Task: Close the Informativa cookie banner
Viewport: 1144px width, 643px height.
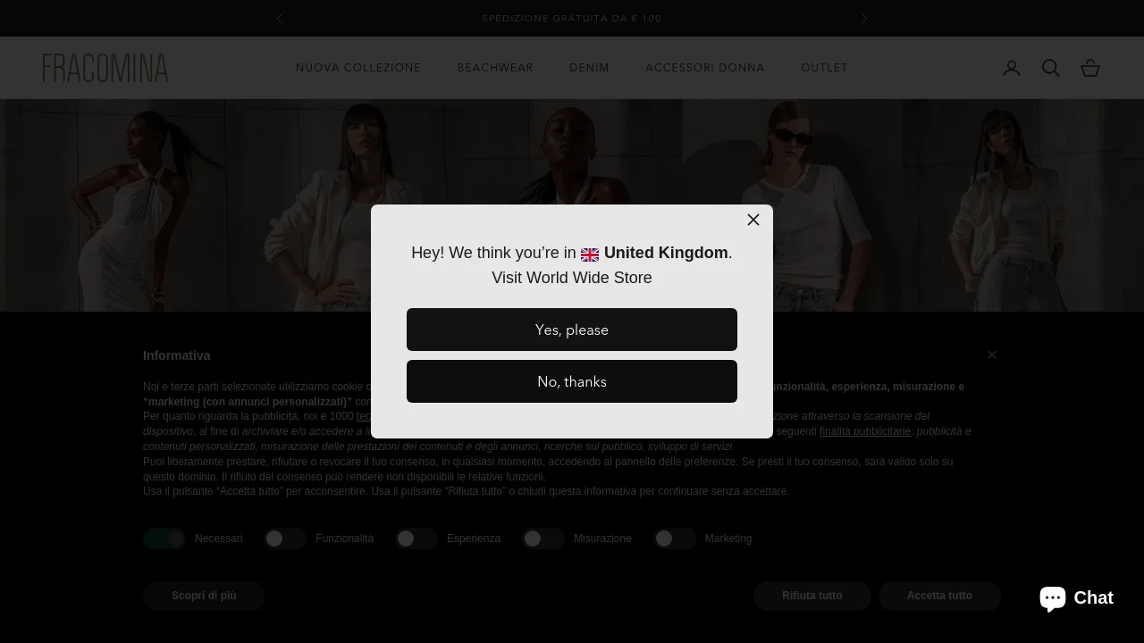Action: click(992, 355)
